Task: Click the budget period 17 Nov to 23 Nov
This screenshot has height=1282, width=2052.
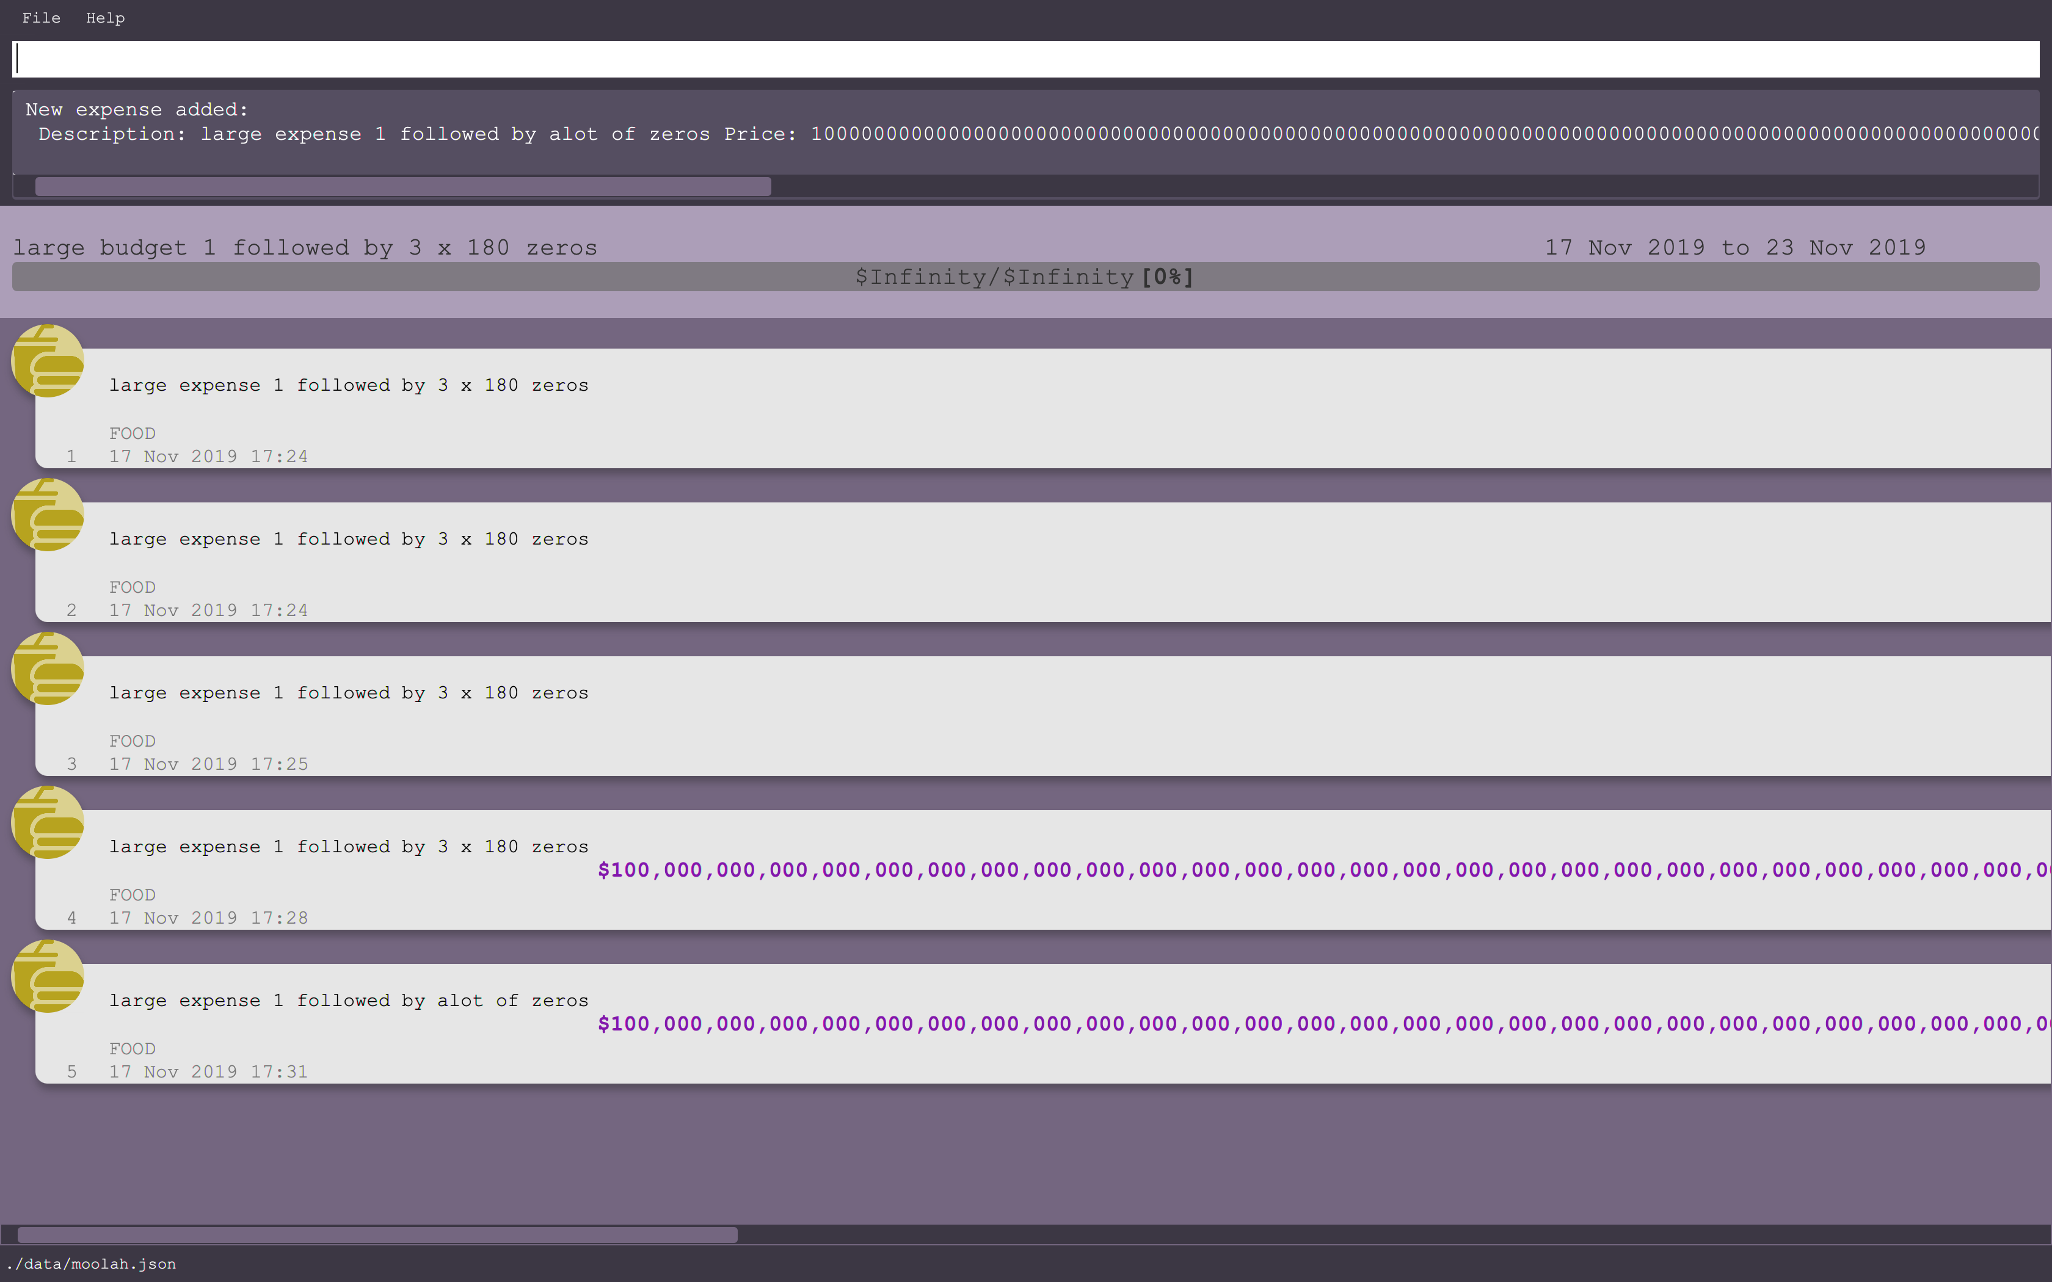Action: (1734, 248)
